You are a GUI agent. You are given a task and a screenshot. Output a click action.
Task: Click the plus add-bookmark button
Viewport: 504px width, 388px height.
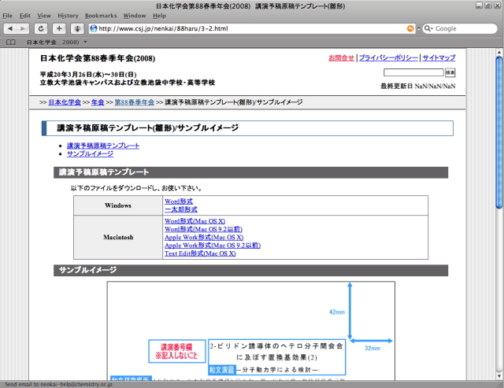coord(60,28)
